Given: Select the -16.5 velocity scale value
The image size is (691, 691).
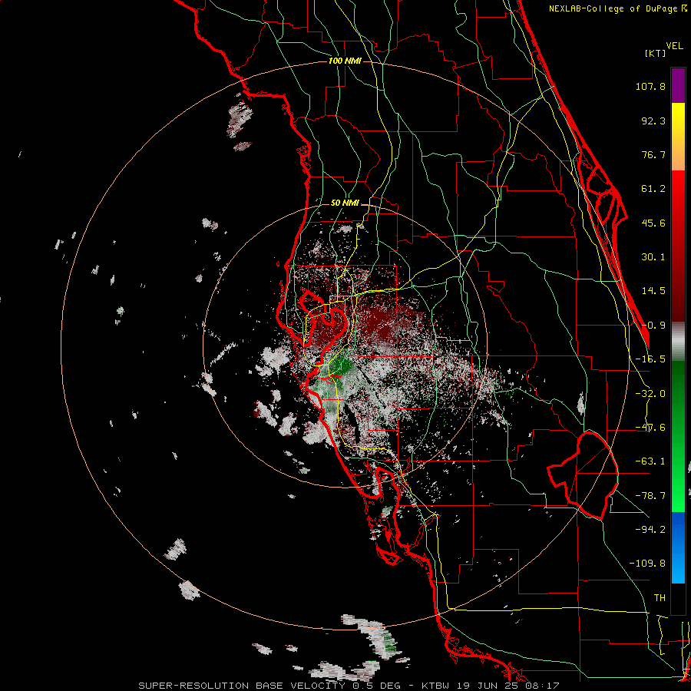Looking at the screenshot, I should 650,359.
